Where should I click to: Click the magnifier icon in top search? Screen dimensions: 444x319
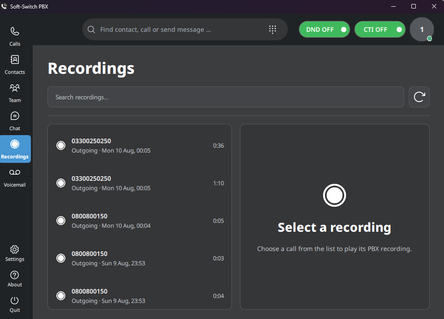91,30
